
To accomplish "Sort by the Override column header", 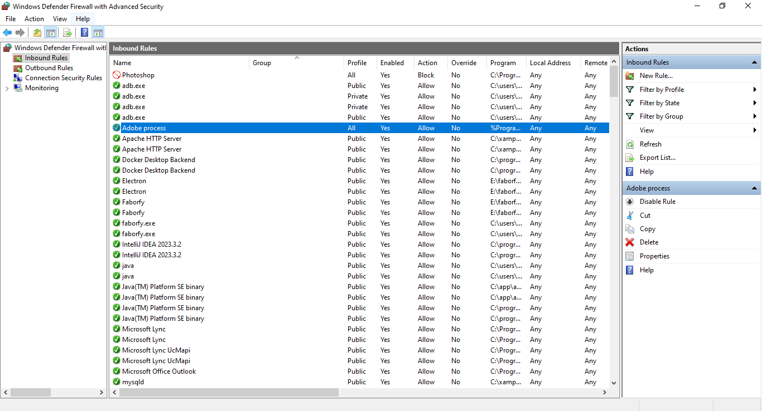I will [x=467, y=63].
